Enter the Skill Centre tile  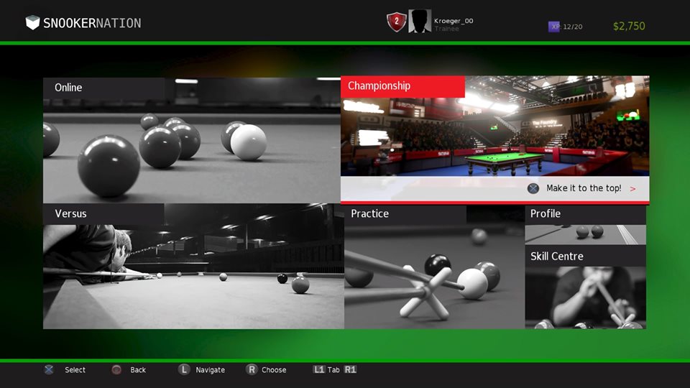pos(585,288)
